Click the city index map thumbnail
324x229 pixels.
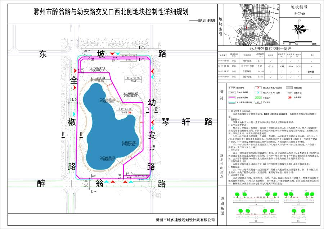pyautogui.click(x=252, y=25)
